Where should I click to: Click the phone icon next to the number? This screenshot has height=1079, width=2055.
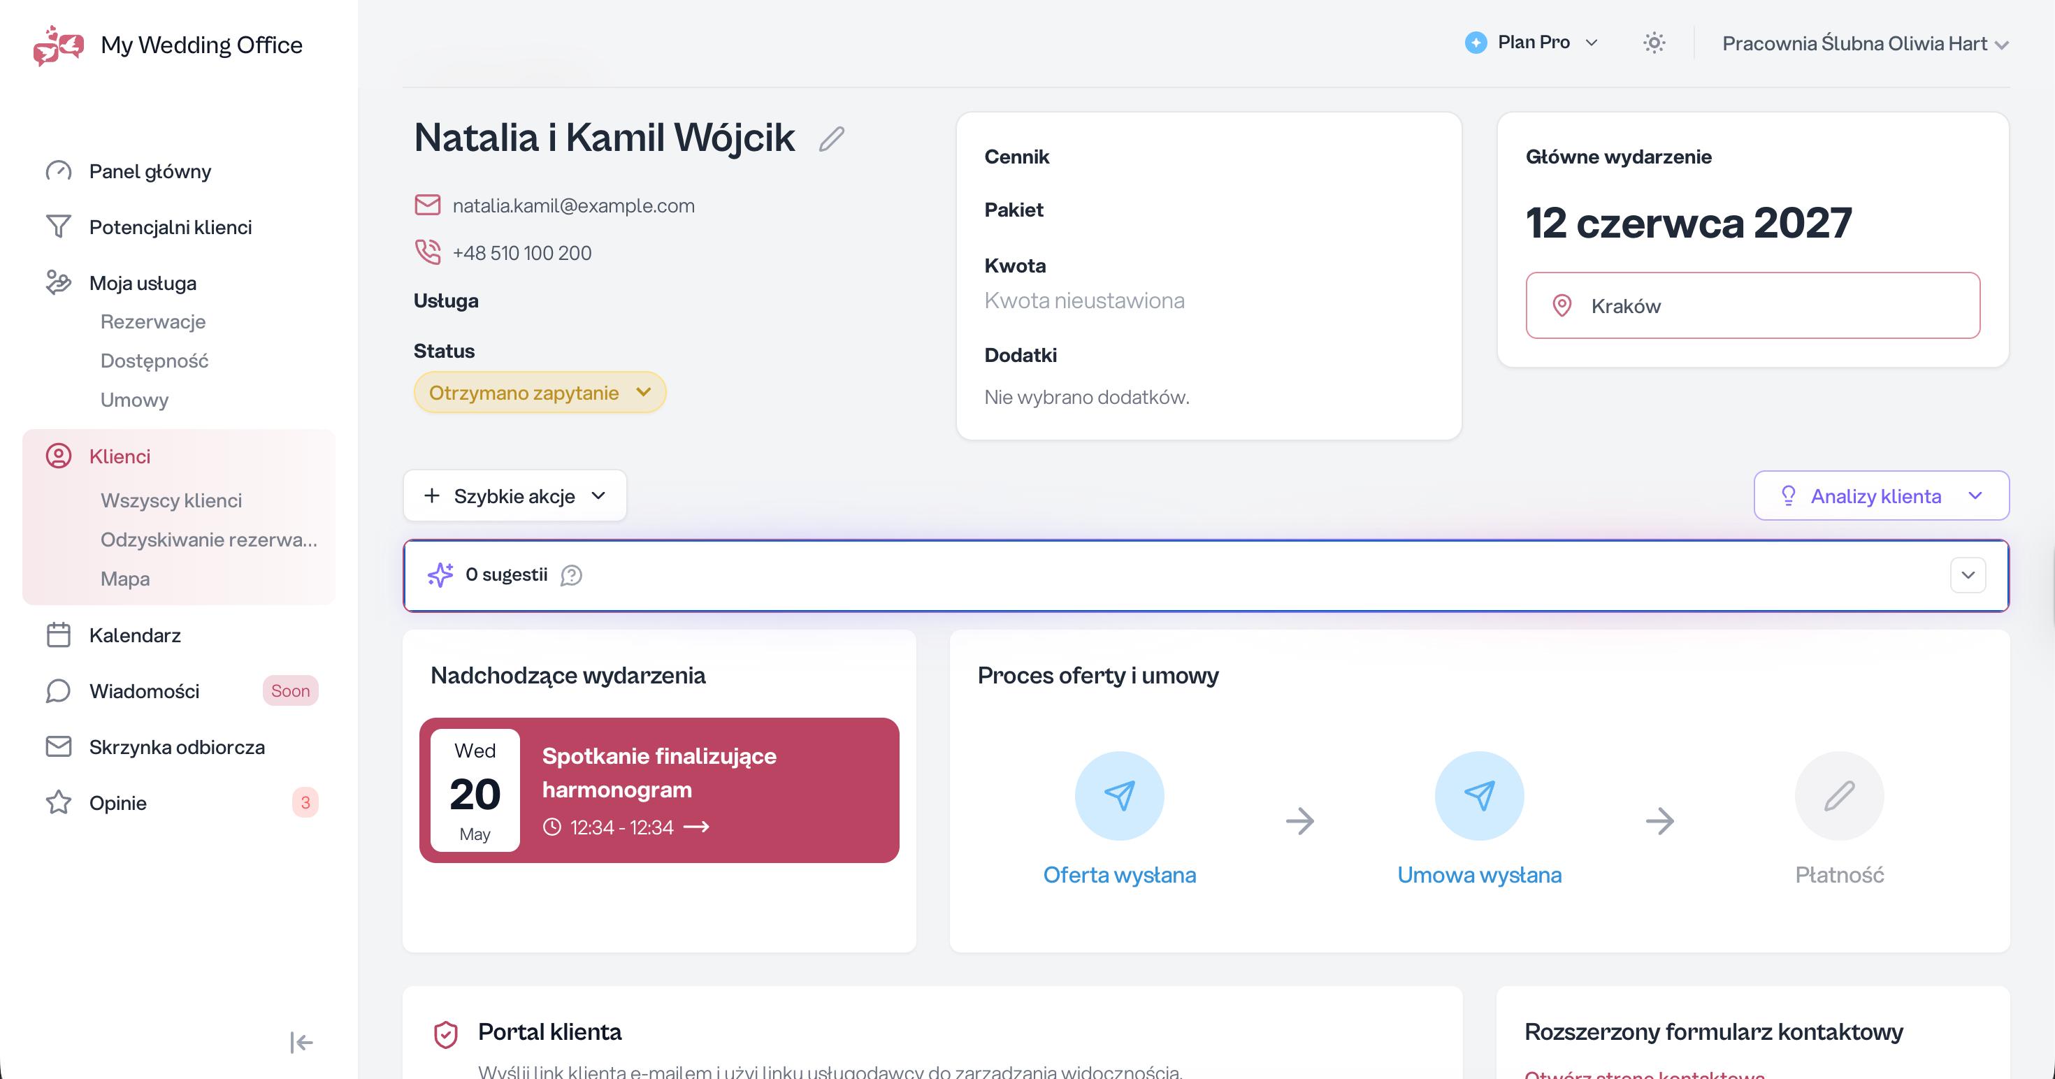tap(428, 252)
